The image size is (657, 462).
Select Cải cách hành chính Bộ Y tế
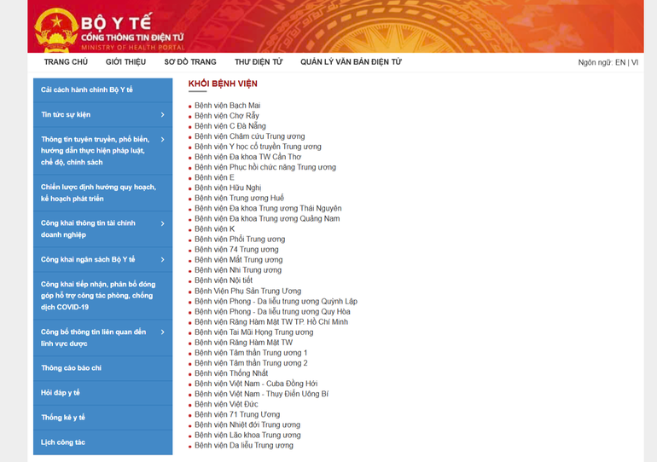click(87, 90)
